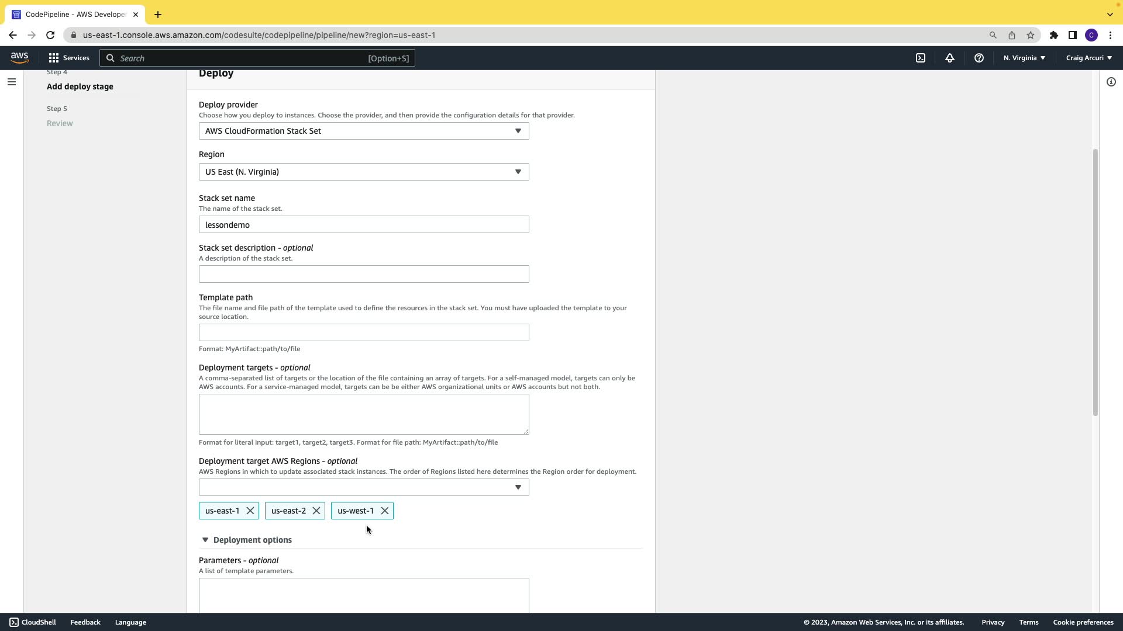Remove the us-east-1 region tag
Viewport: 1123px width, 631px height.
point(250,511)
